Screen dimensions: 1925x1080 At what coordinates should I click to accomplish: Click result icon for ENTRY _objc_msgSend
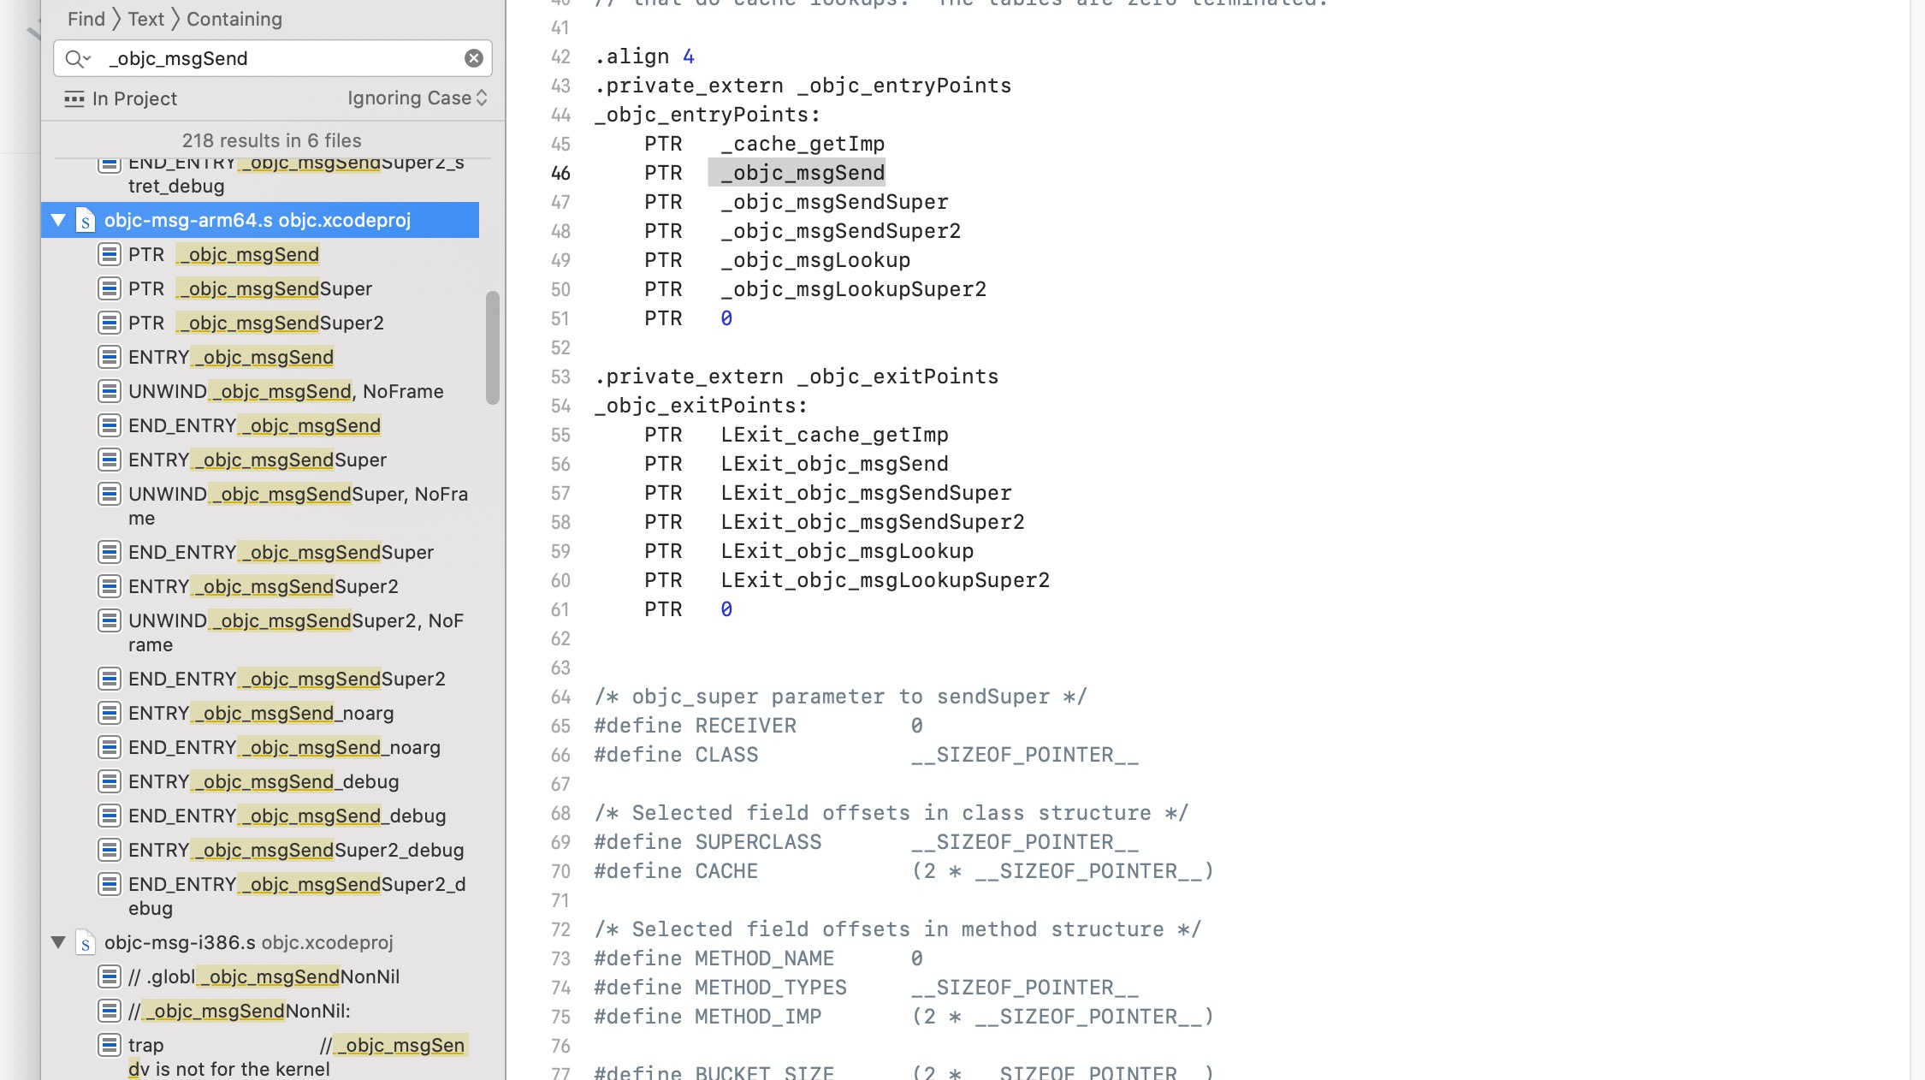click(x=109, y=357)
